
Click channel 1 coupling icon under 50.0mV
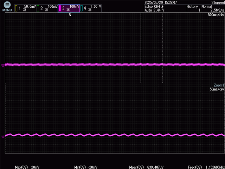(25, 10)
